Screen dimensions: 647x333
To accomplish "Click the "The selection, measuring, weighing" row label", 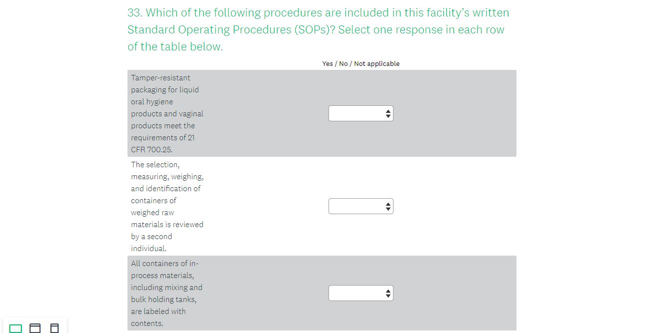I will point(155,165).
